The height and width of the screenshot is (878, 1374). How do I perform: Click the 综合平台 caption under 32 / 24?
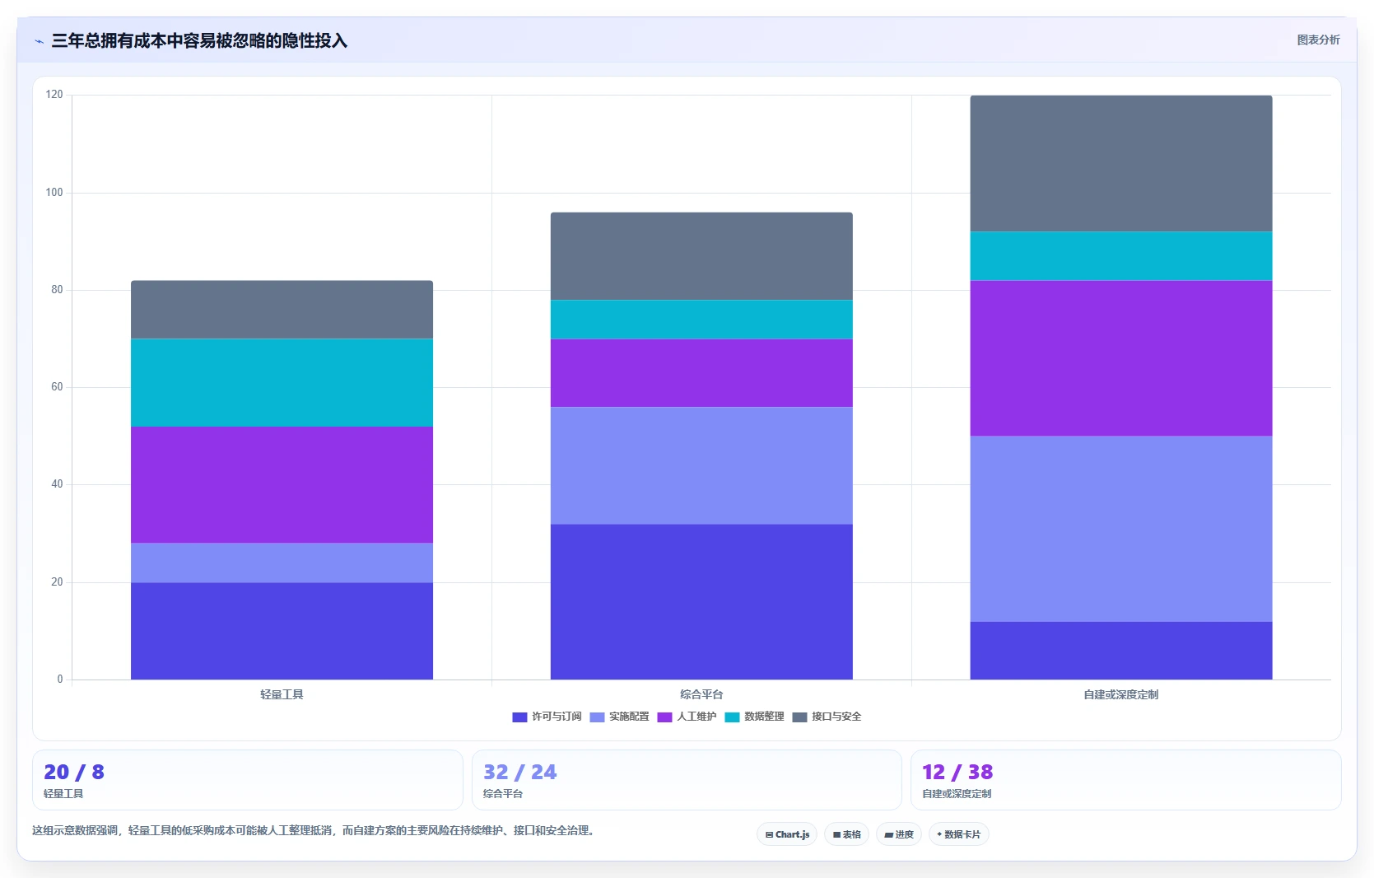[503, 794]
